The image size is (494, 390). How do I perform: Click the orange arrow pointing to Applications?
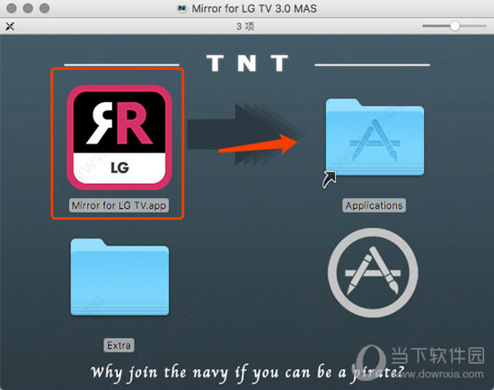point(258,144)
